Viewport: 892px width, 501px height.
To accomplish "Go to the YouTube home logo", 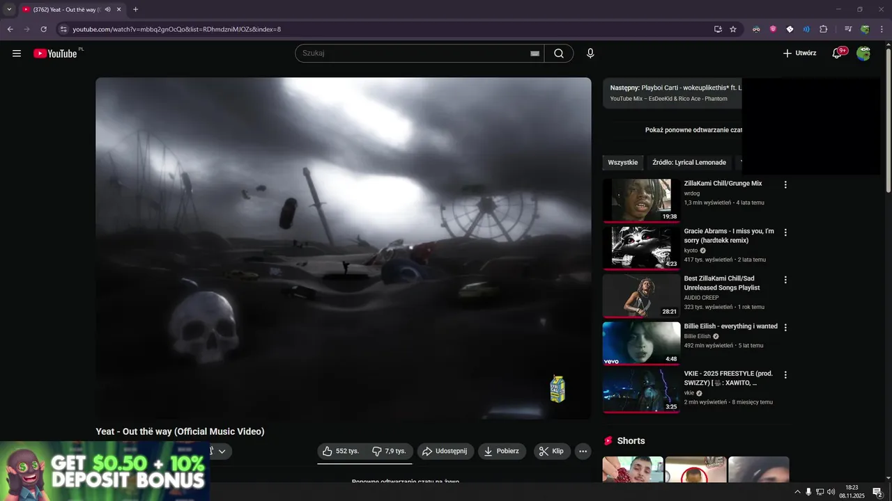I will [55, 54].
